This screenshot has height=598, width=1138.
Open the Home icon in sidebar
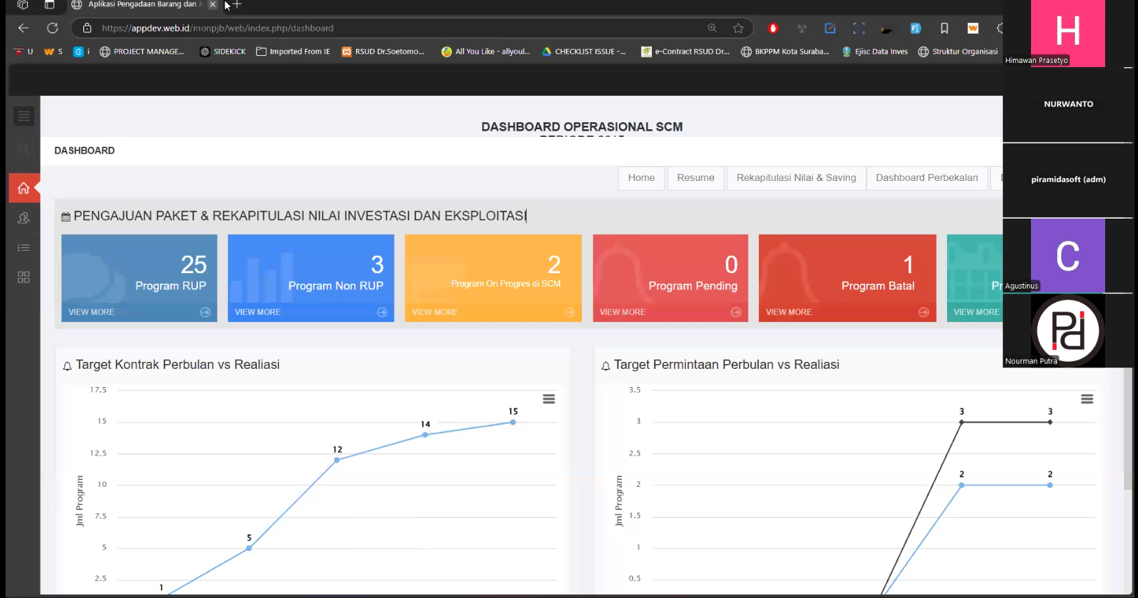tap(24, 188)
